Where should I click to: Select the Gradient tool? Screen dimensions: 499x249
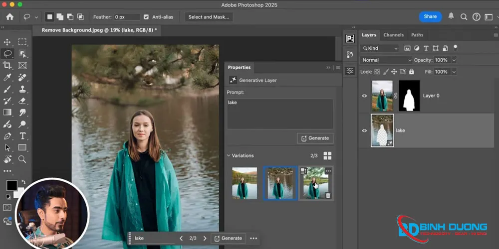(7, 112)
